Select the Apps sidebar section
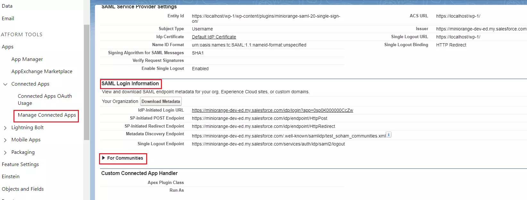Viewport: 527px width, 200px height. point(8,47)
